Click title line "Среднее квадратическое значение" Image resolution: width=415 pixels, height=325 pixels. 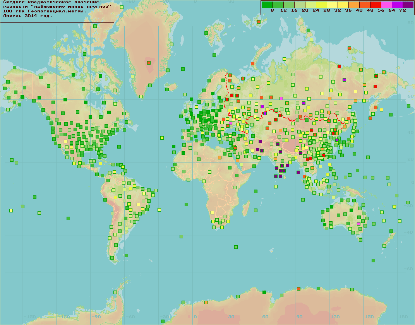click(51, 2)
